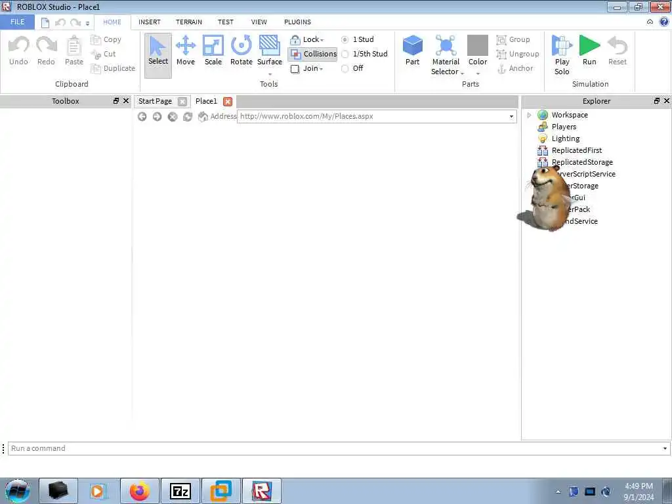Reset the simulation
The width and height of the screenshot is (672, 504).
[x=617, y=51]
